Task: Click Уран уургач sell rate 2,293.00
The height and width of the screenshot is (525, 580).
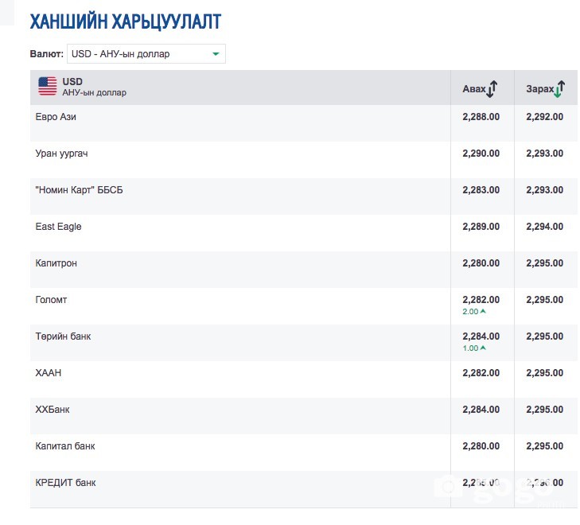Action: [x=545, y=154]
